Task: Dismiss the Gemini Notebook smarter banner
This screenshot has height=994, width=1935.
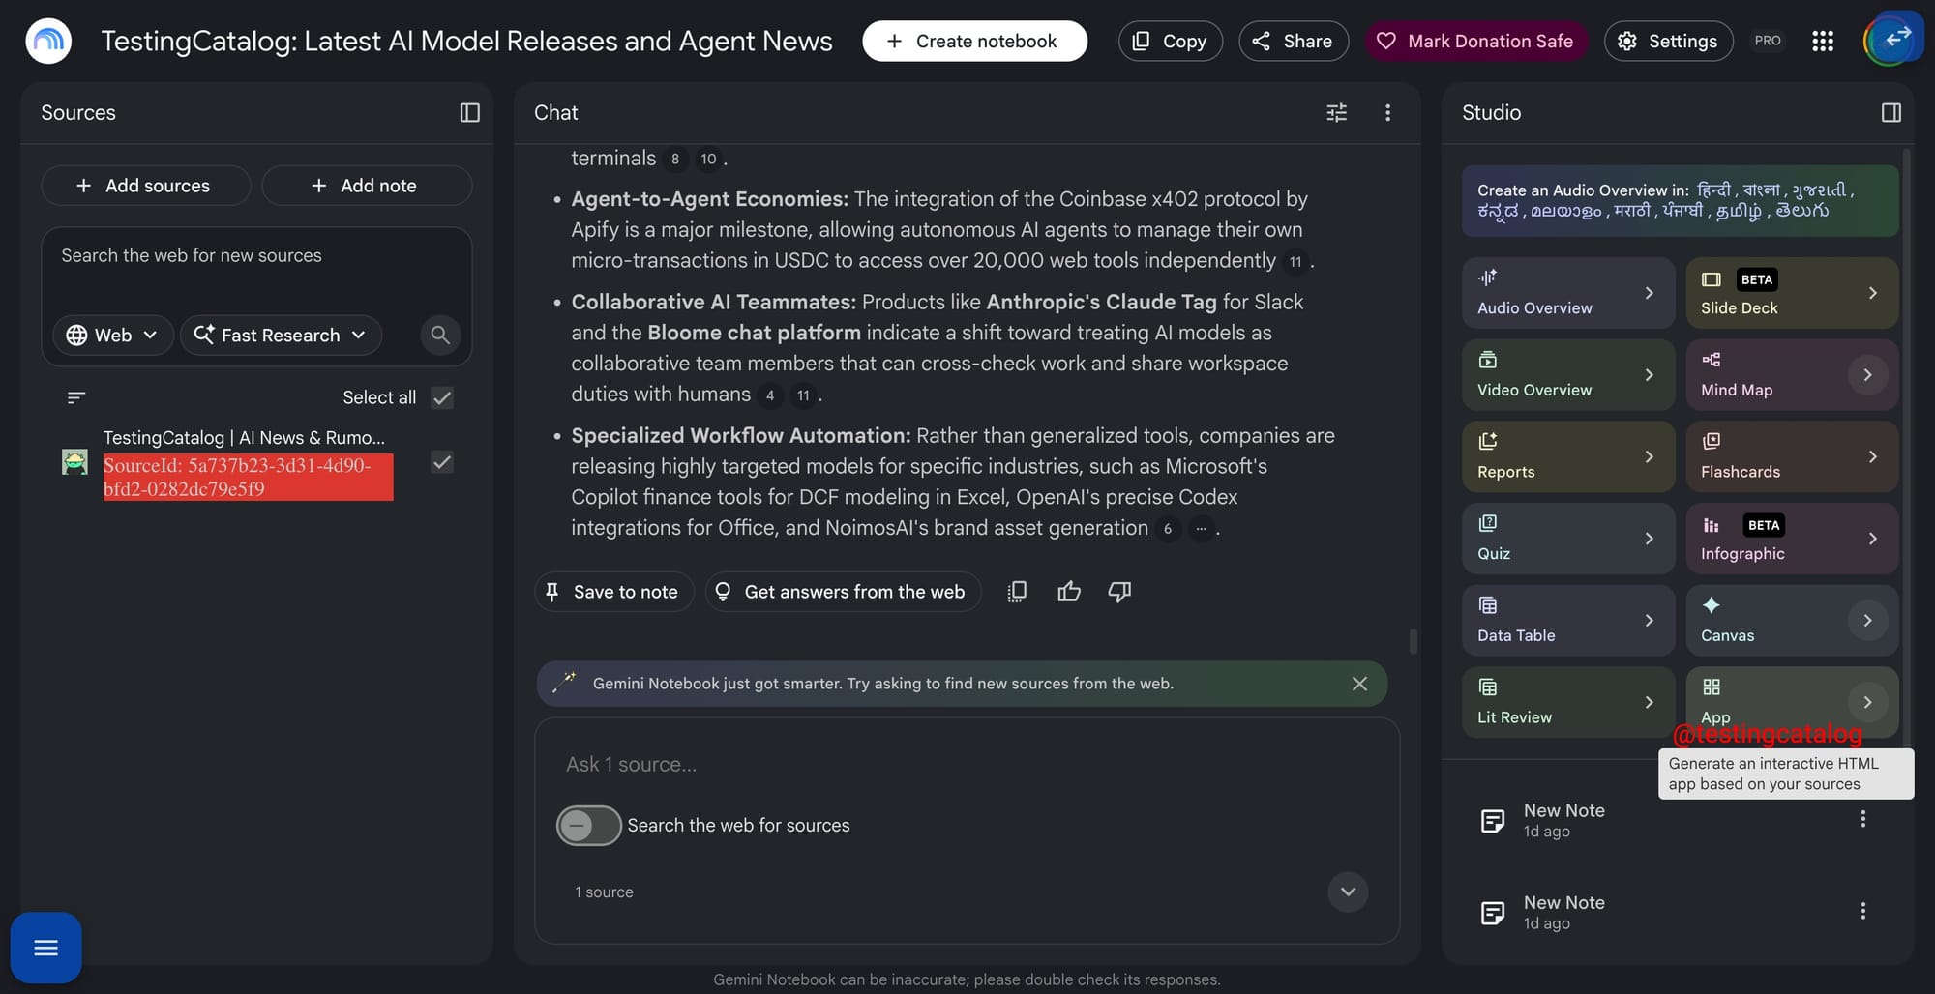Action: pyautogui.click(x=1359, y=684)
